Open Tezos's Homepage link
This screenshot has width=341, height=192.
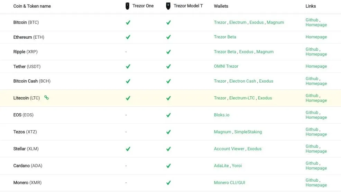316,134
